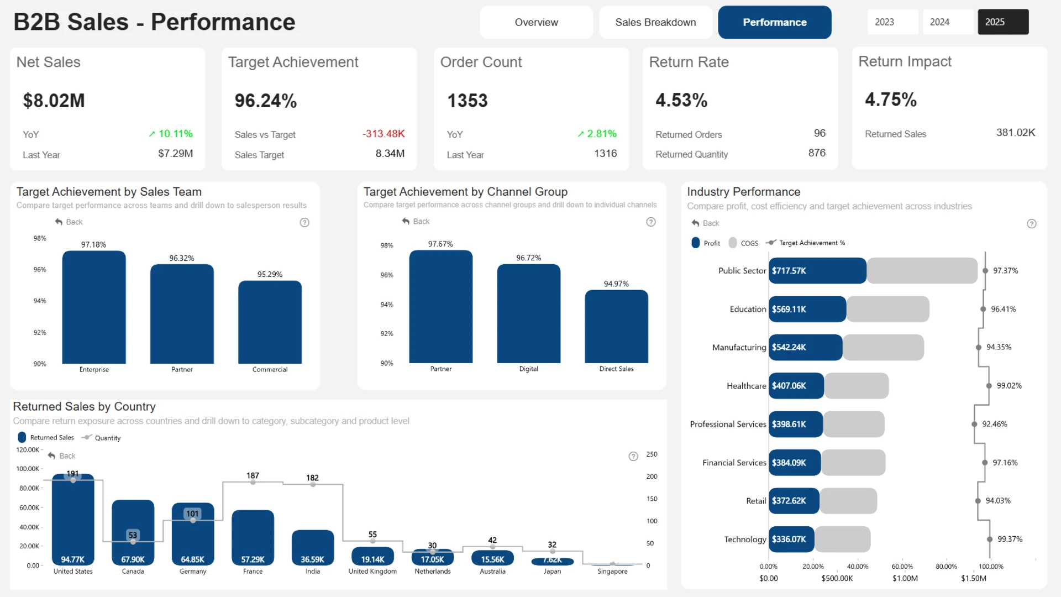Filter dashboard to year 2023
This screenshot has height=597, width=1061.
(892, 22)
